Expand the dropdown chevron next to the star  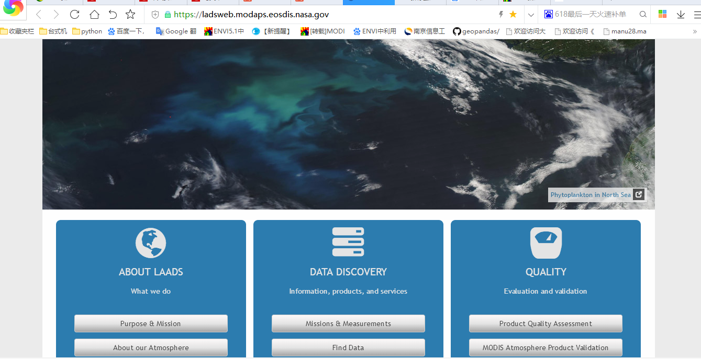(530, 15)
